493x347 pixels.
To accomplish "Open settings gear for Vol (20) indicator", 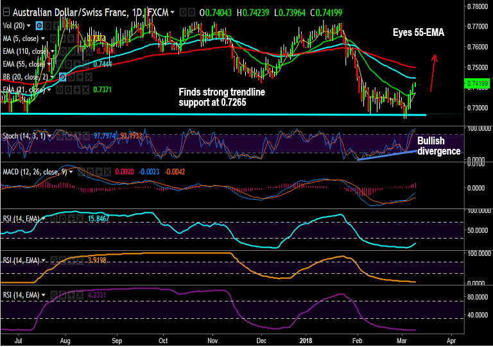I will point(48,26).
